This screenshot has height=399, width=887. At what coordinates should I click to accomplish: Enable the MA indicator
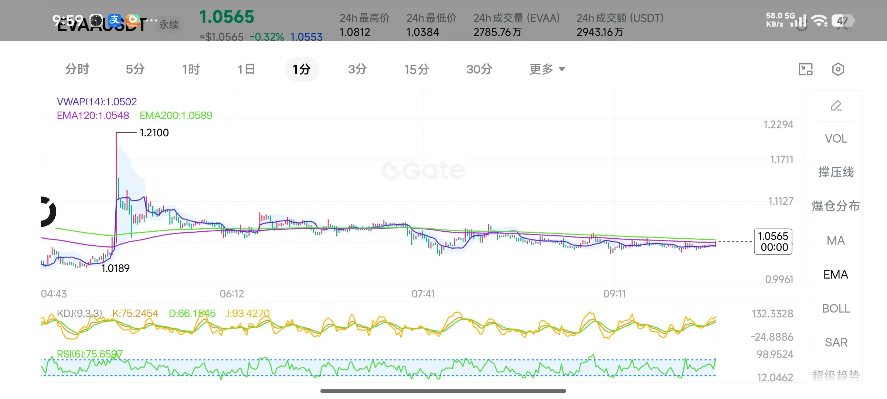(836, 241)
